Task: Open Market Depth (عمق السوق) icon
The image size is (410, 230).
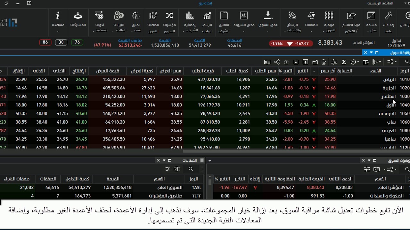Action: 268,16
